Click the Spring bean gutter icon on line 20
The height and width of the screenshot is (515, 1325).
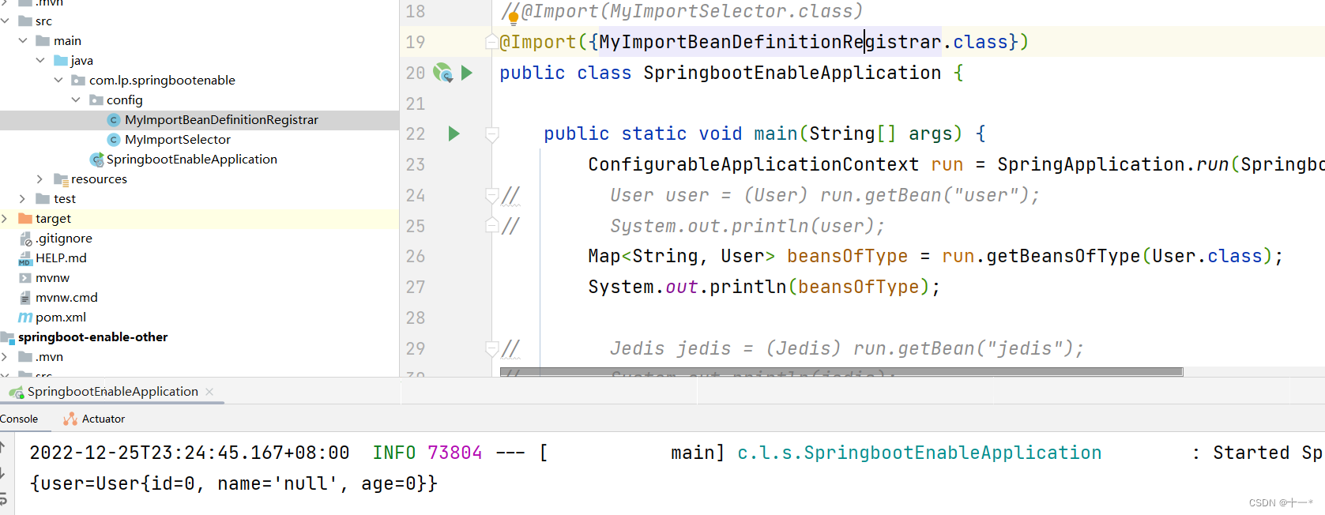[x=442, y=73]
